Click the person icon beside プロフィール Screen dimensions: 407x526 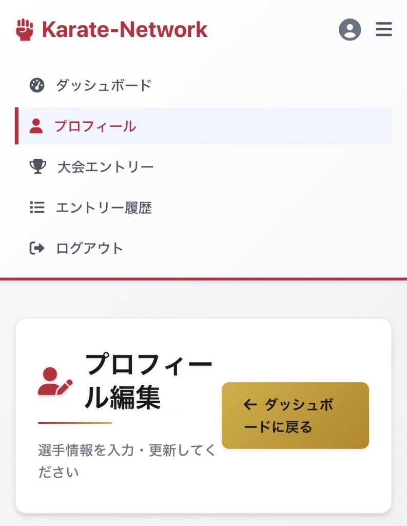tap(36, 126)
